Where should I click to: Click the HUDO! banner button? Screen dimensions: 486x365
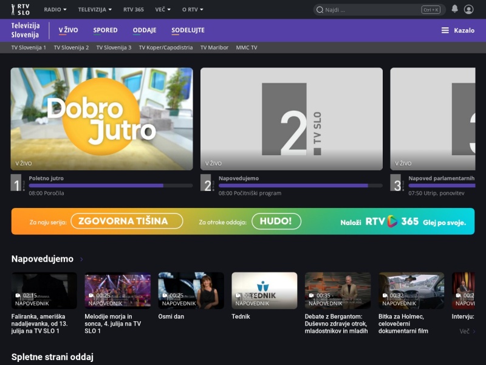[x=276, y=221]
